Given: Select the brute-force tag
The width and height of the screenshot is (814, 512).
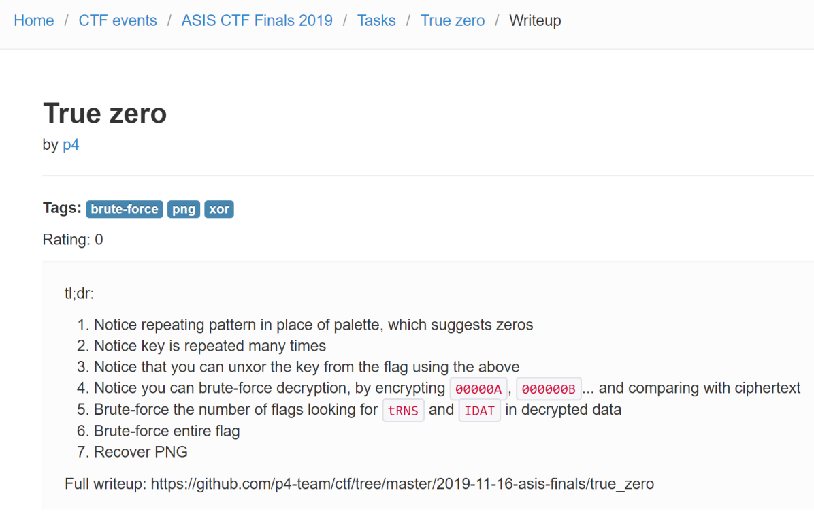Looking at the screenshot, I should (x=125, y=209).
